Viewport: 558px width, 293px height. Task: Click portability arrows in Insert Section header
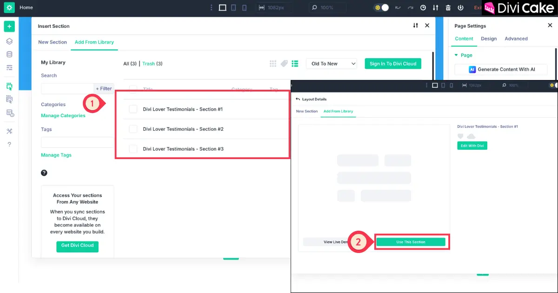[416, 26]
